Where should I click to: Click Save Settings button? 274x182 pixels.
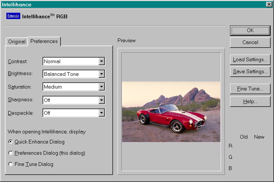(250, 72)
